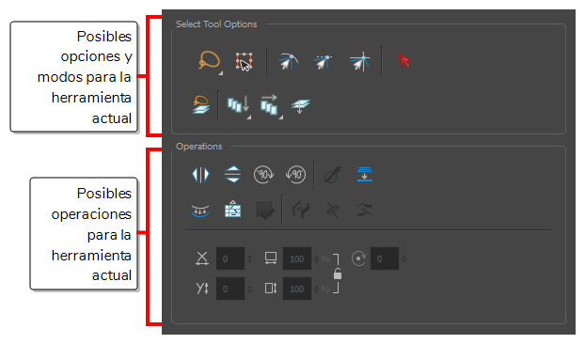Toggle the aspect ratio lock icon
Image resolution: width=585 pixels, height=344 pixels.
pos(338,274)
